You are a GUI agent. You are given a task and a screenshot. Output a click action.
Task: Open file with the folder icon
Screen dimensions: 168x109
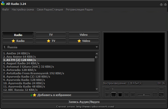[161, 95]
